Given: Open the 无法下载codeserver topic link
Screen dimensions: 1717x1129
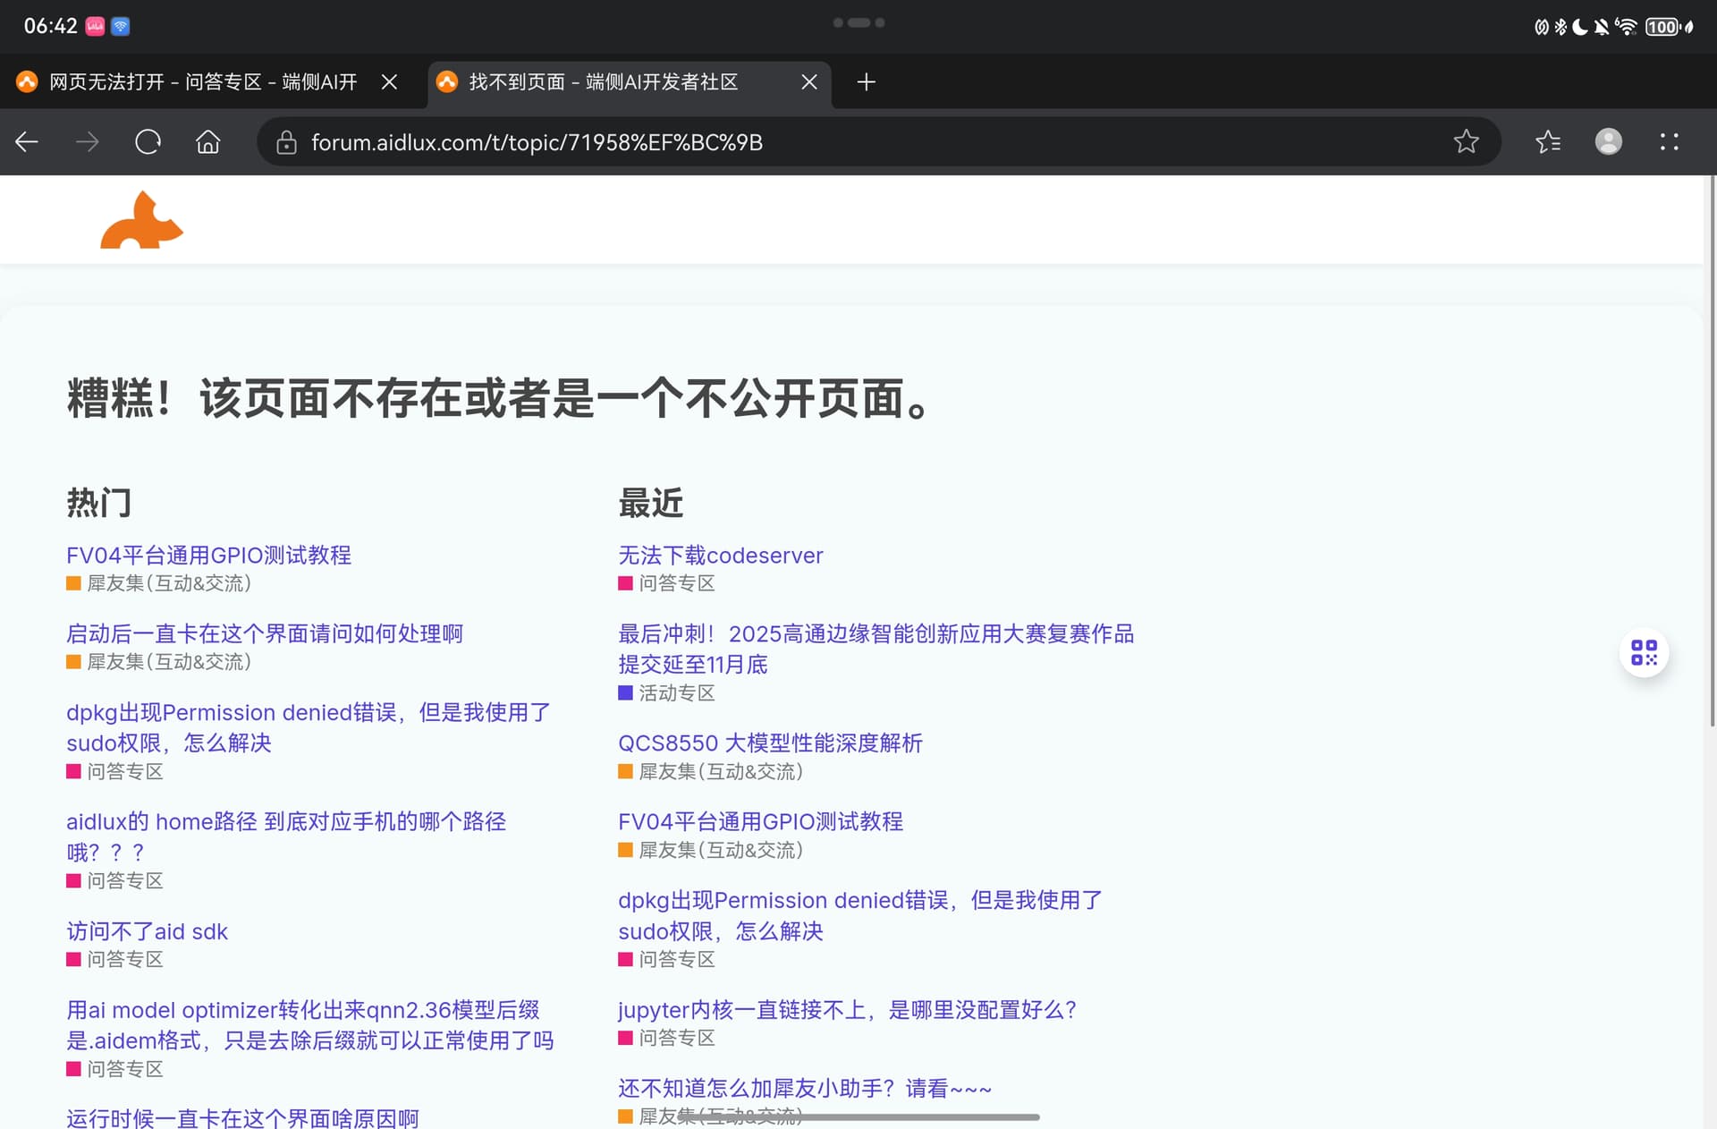Looking at the screenshot, I should tap(720, 556).
